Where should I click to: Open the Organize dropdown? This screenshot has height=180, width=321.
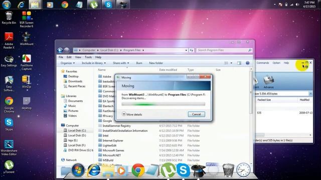pyautogui.click(x=68, y=63)
